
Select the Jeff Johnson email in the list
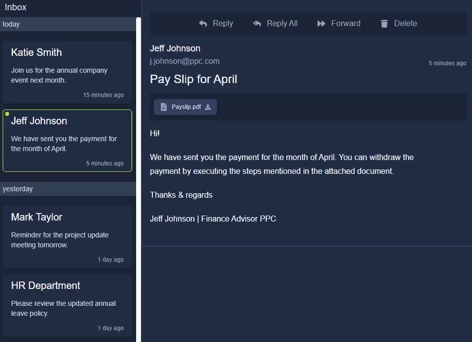[67, 141]
